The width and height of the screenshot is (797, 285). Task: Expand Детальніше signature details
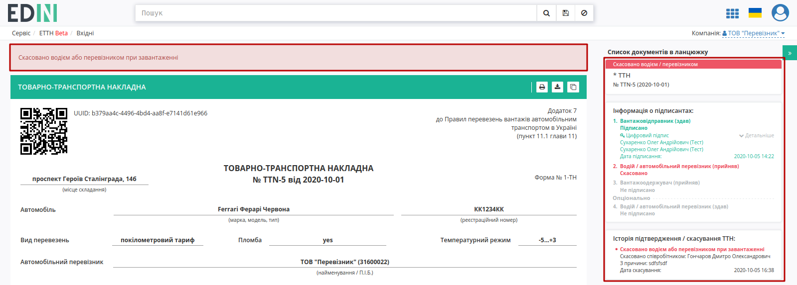756,135
